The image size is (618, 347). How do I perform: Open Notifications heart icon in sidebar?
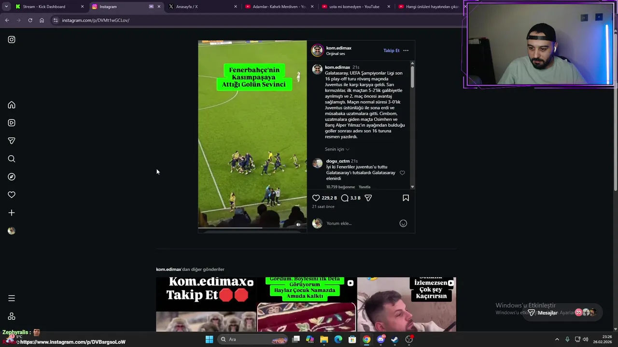pos(12,195)
